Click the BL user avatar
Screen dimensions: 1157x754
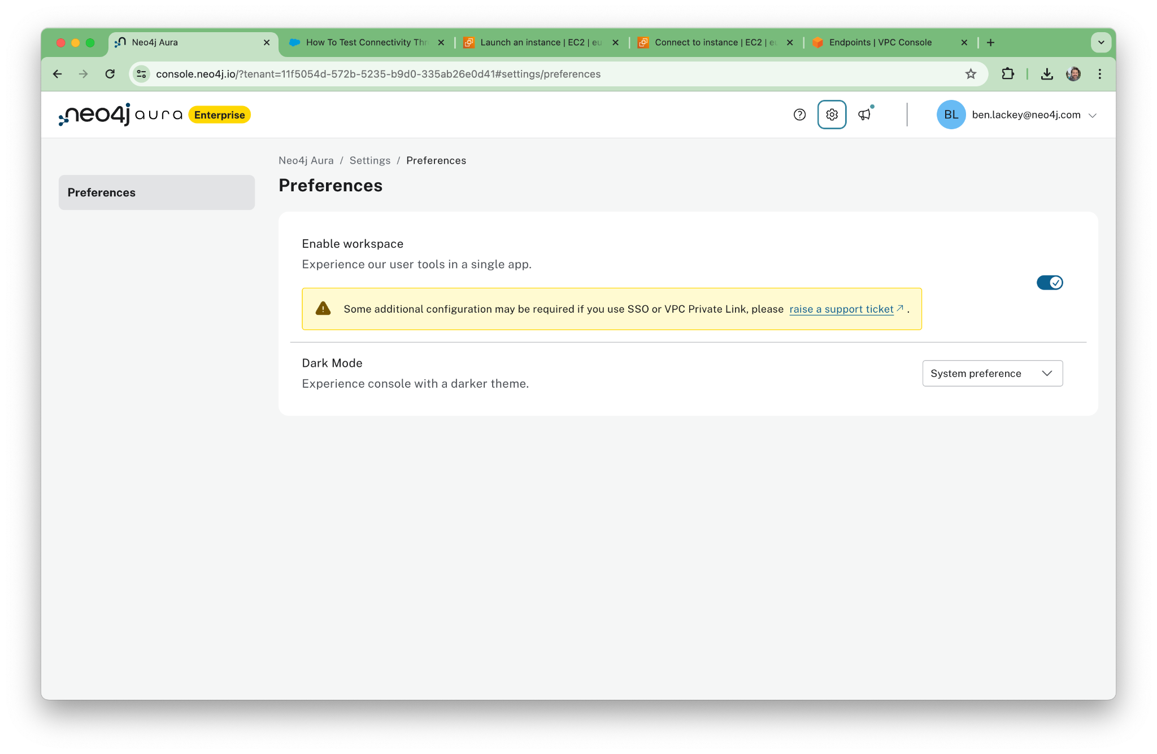click(951, 115)
